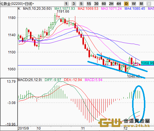The width and height of the screenshot is (154, 131).
Task: Select the 5-minute timeframe button
Action: tap(81, 4)
